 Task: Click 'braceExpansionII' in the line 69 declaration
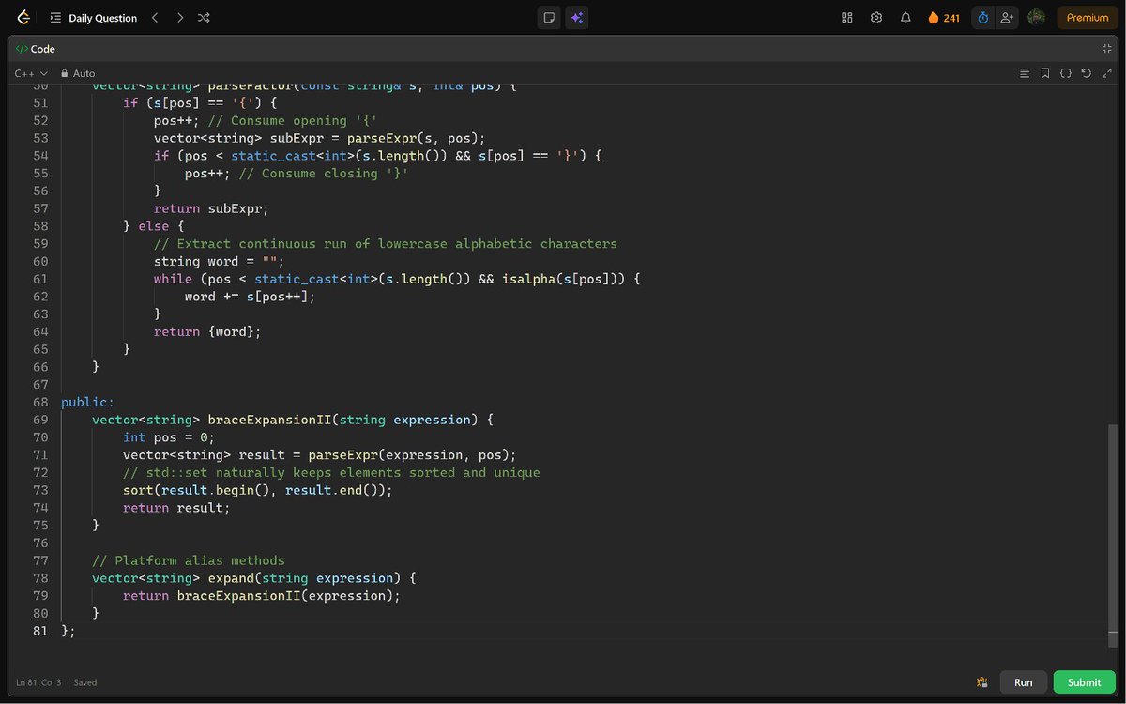(x=269, y=420)
